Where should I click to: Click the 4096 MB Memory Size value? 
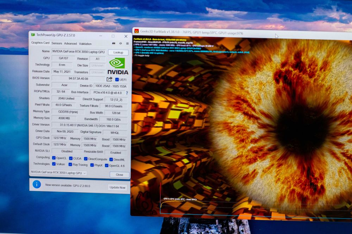[64, 118]
